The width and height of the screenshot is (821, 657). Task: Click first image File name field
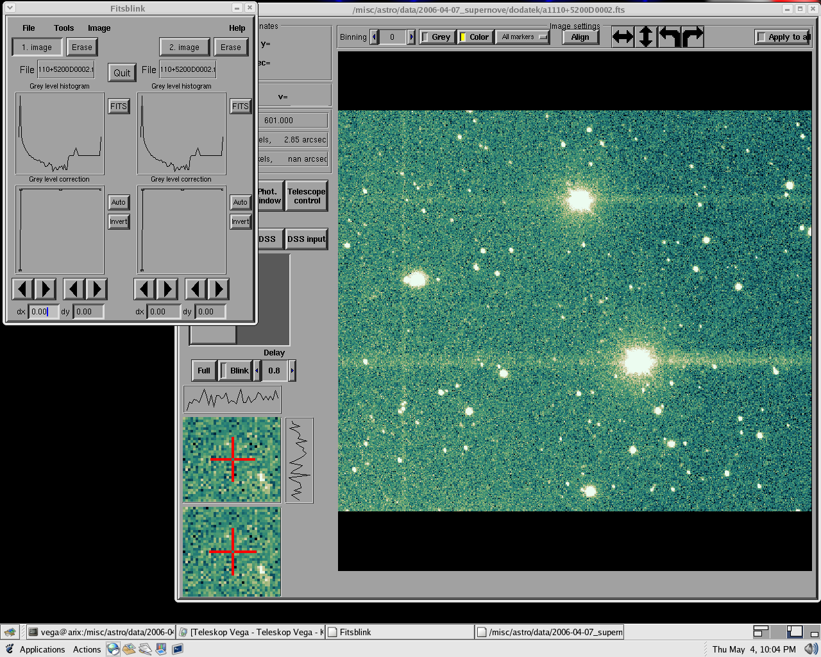tap(65, 69)
